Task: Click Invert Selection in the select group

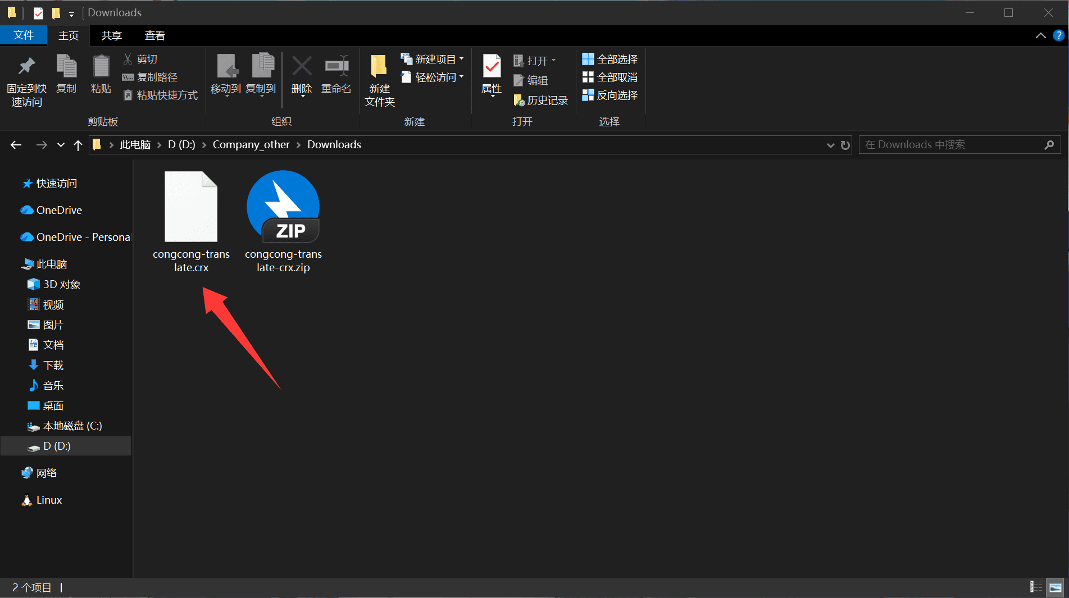Action: click(x=610, y=95)
